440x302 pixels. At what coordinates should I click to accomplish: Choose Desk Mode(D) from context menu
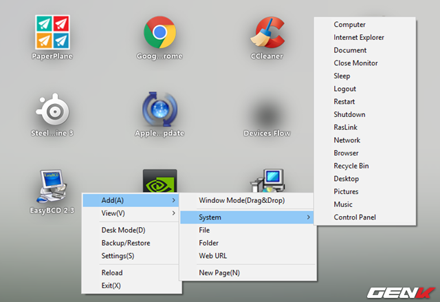[x=123, y=230]
